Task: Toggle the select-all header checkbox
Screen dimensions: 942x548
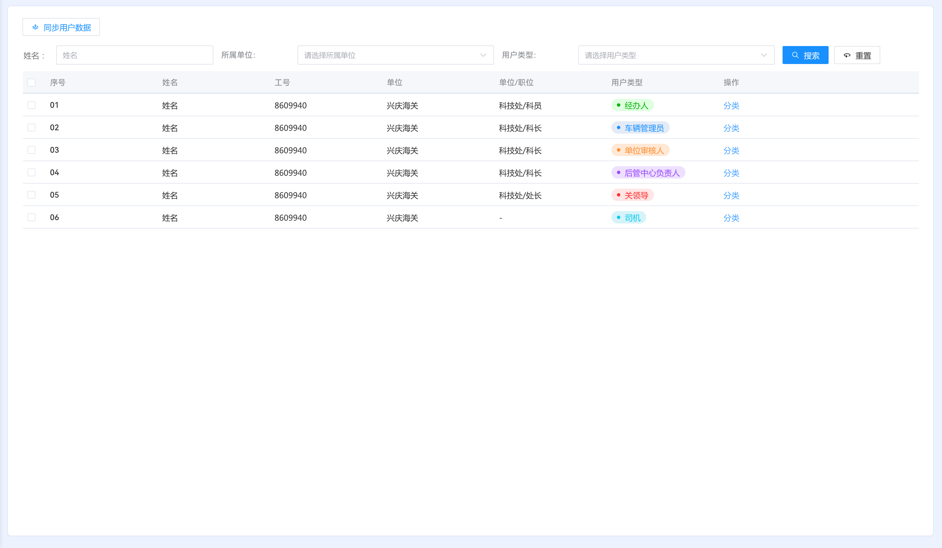Action: click(x=31, y=83)
